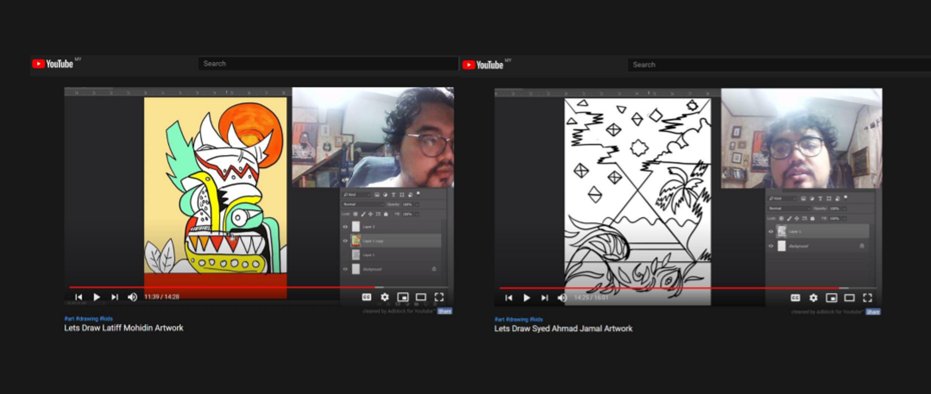Enable miniplayer in the right video player
The image size is (931, 394).
click(831, 298)
